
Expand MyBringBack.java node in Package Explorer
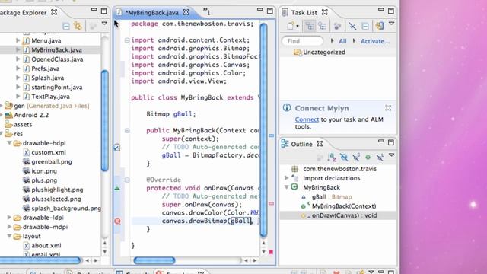pyautogui.click(x=18, y=49)
